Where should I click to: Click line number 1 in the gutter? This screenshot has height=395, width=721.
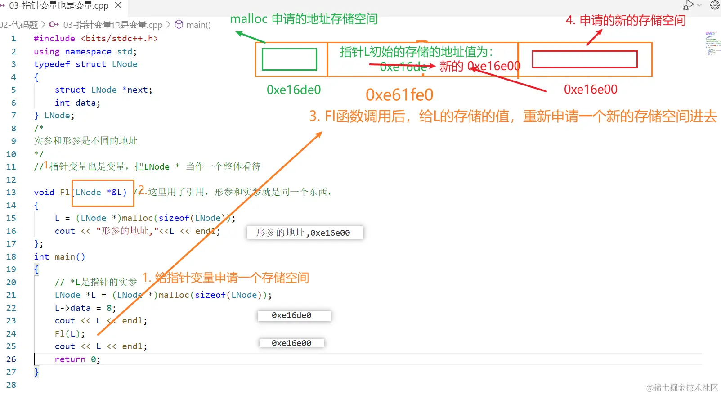tap(13, 39)
